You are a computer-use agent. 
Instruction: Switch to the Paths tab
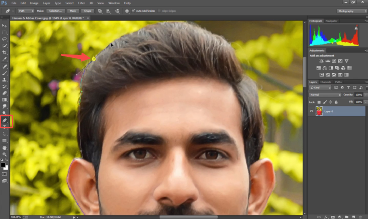click(x=338, y=82)
